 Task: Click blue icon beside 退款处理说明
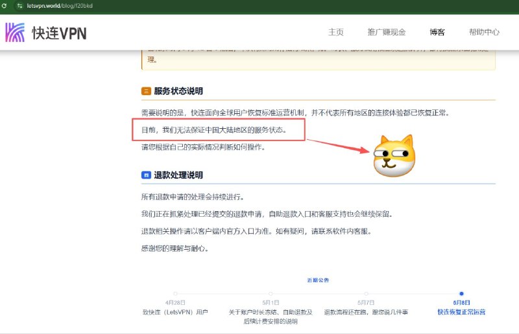point(146,175)
